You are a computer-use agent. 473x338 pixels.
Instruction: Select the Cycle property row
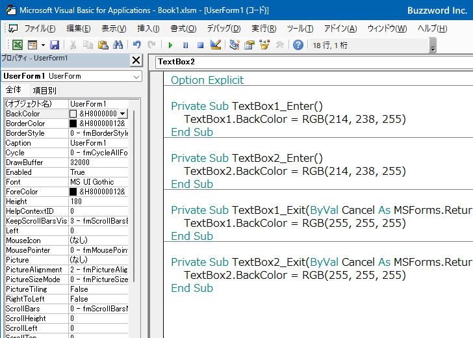[67, 153]
